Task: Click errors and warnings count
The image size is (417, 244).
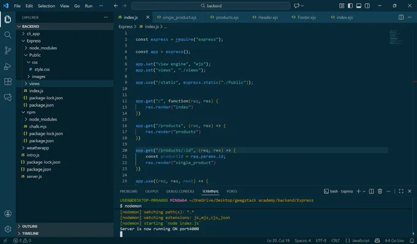Action: (x=22, y=240)
